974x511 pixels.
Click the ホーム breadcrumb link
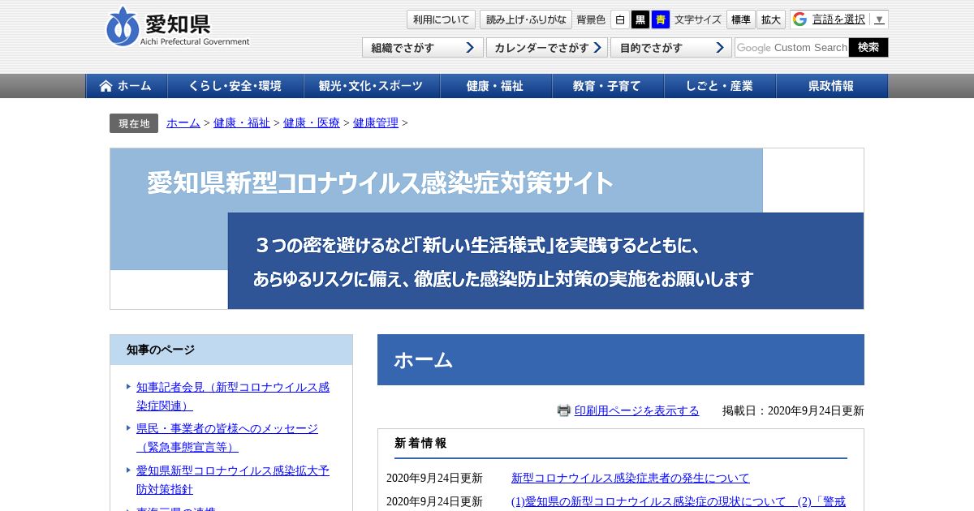click(x=183, y=123)
